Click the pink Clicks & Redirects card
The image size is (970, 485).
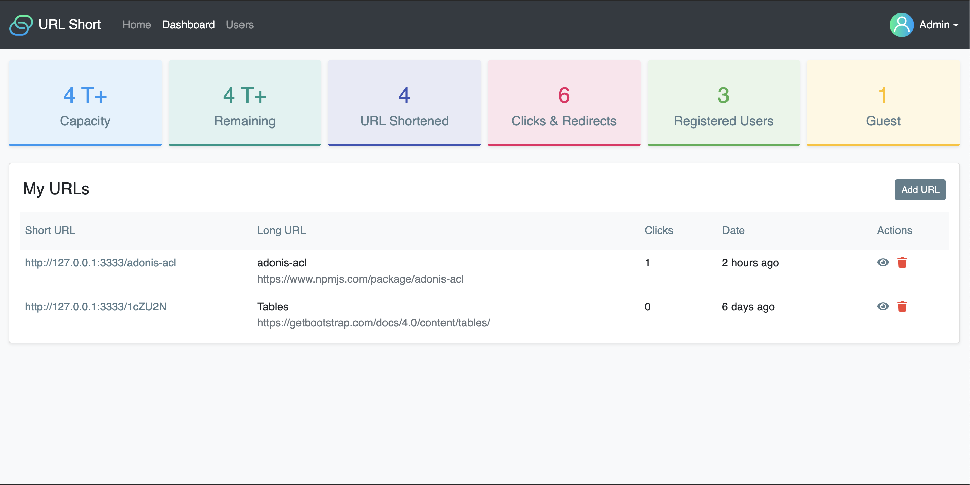(564, 103)
